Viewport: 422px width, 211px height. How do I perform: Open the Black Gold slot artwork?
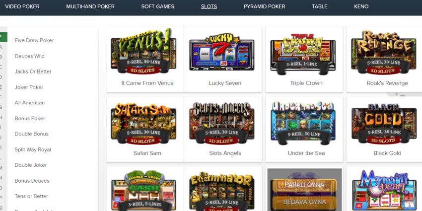(x=384, y=124)
